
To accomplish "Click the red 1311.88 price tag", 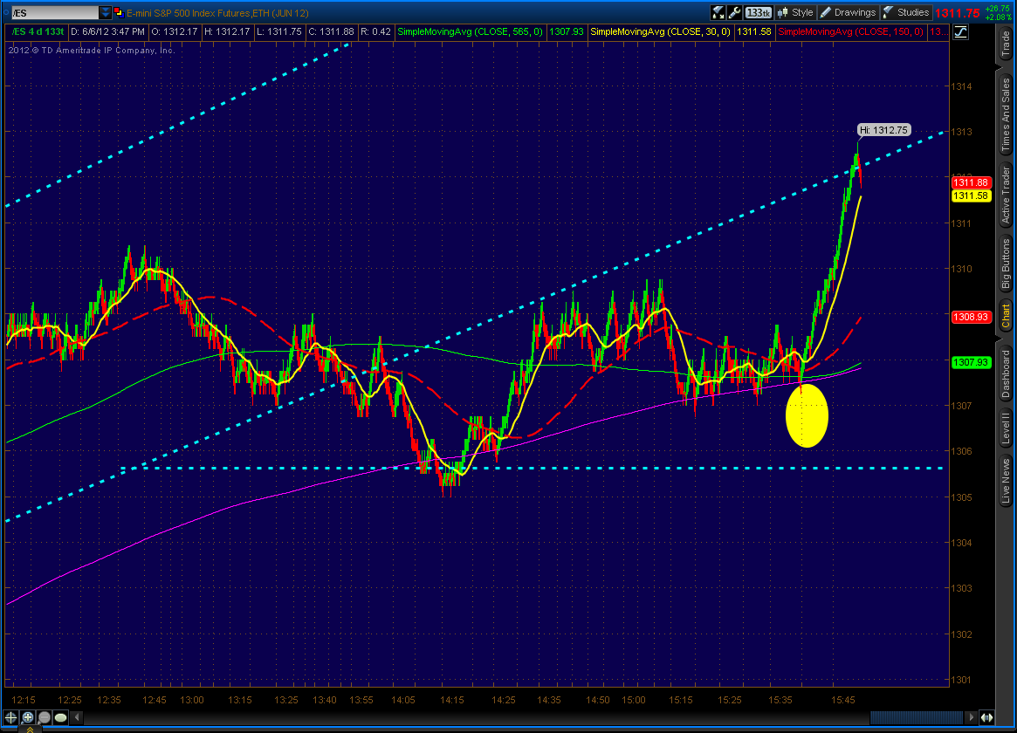I will (971, 182).
